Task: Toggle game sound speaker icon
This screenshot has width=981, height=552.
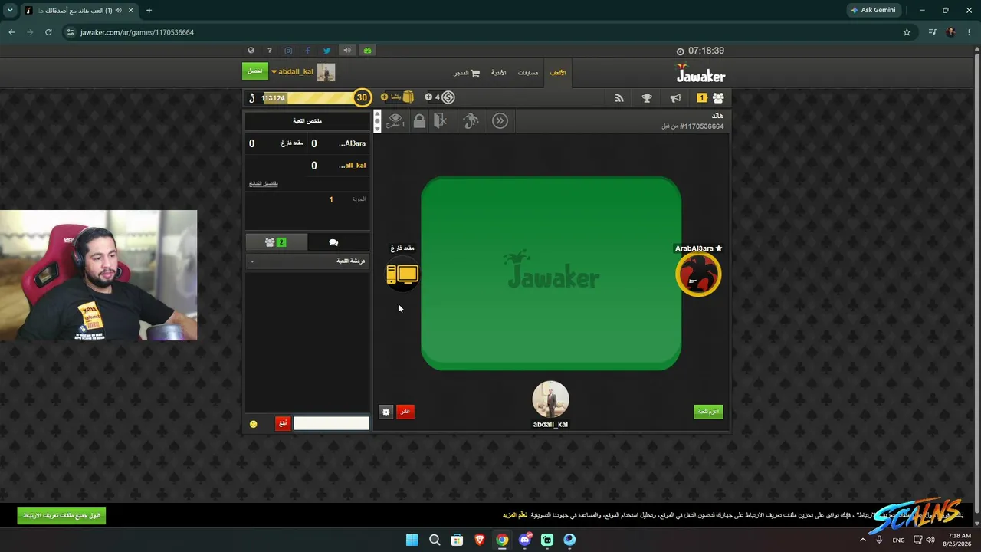Action: 347,51
